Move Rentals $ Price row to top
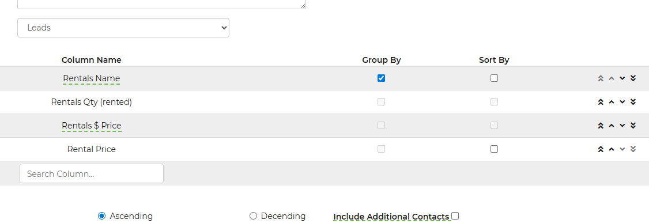This screenshot has height=223, width=649. [x=601, y=126]
